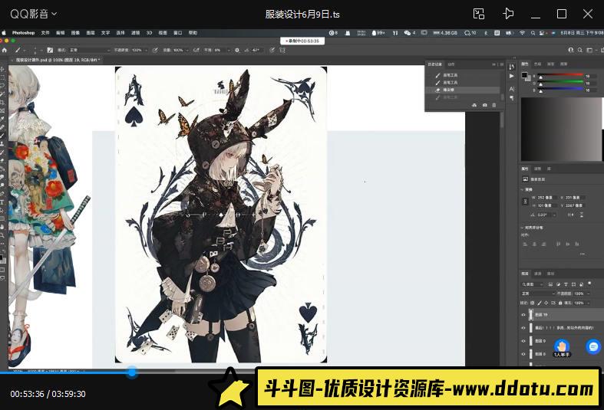Hide 图层 19 via eye icon
Viewport: 604px width, 410px height.
pyautogui.click(x=523, y=315)
